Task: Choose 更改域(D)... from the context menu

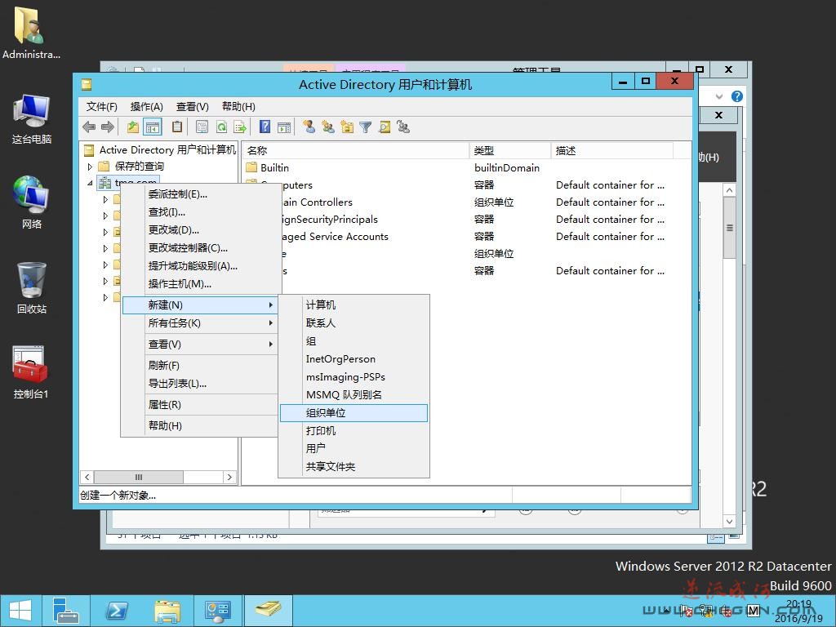Action: pos(200,229)
